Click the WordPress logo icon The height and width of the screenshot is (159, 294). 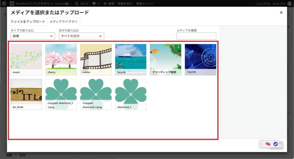[x=4, y=3]
